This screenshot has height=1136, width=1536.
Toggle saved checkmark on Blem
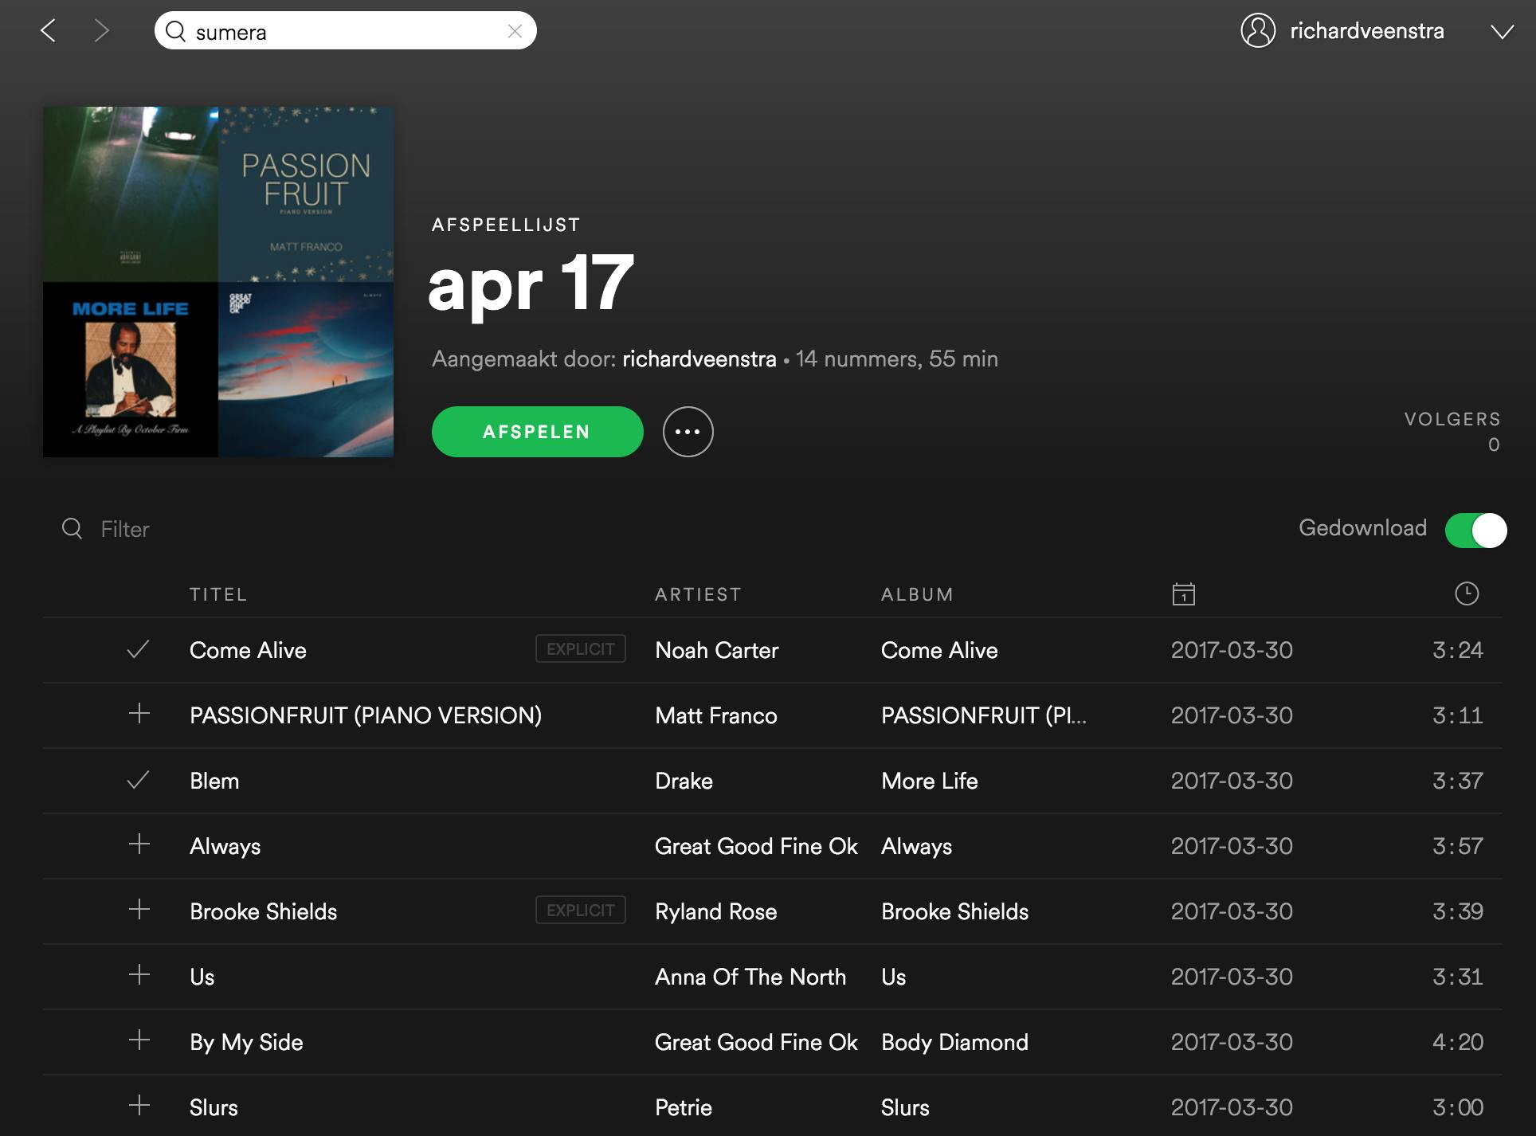[x=139, y=781]
